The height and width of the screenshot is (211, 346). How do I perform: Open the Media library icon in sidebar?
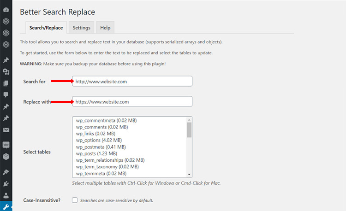click(6, 72)
